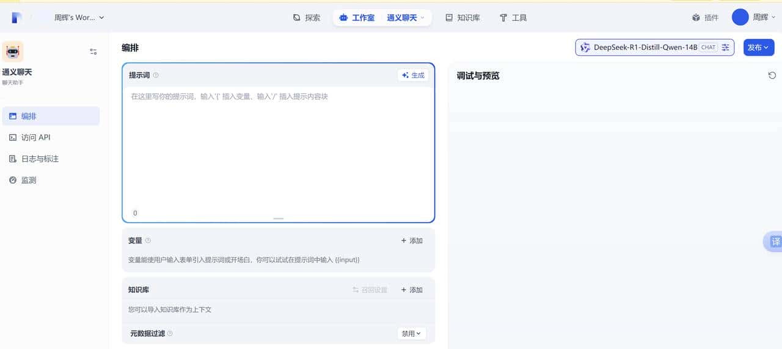The height and width of the screenshot is (349, 782).
Task: Add a new variable with 添加
Action: click(412, 240)
